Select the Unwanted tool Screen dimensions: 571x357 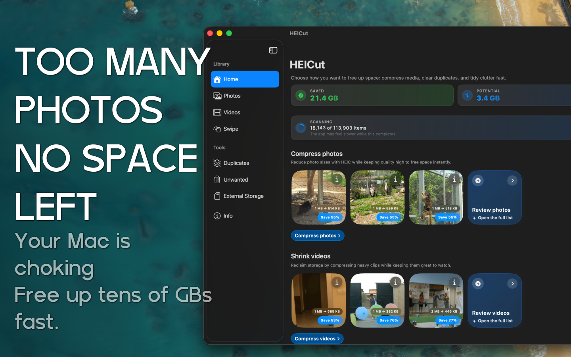(x=245, y=180)
